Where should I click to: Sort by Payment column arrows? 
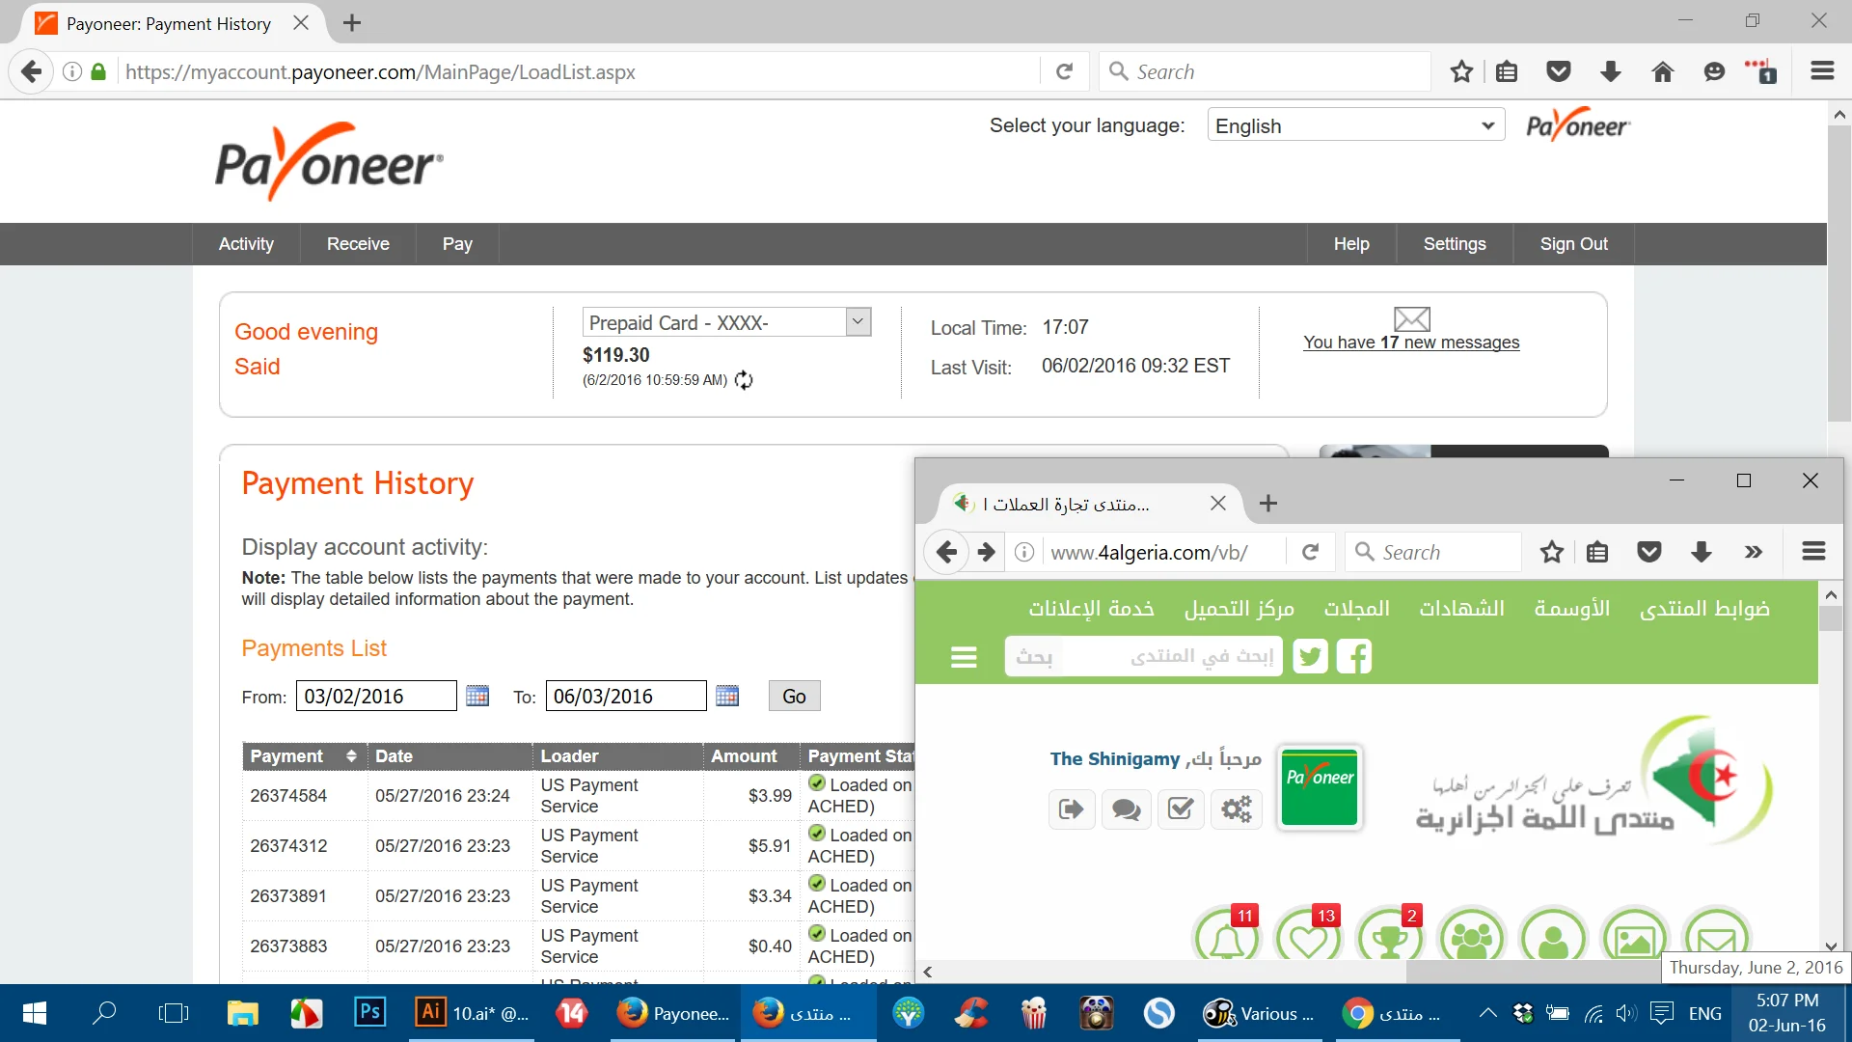(351, 756)
